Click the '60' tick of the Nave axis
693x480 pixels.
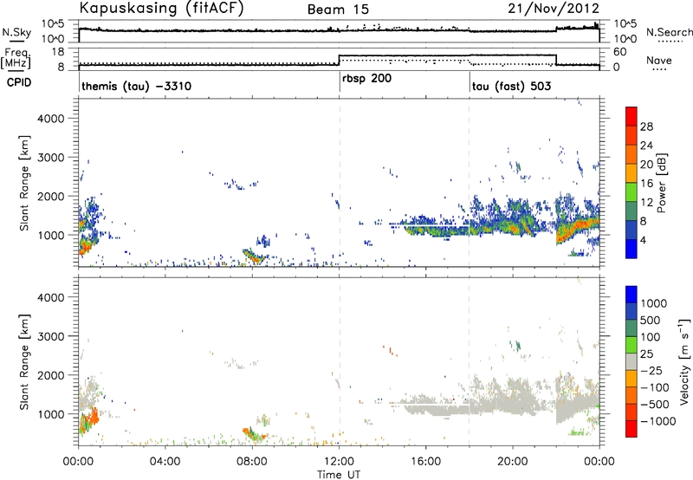point(620,52)
